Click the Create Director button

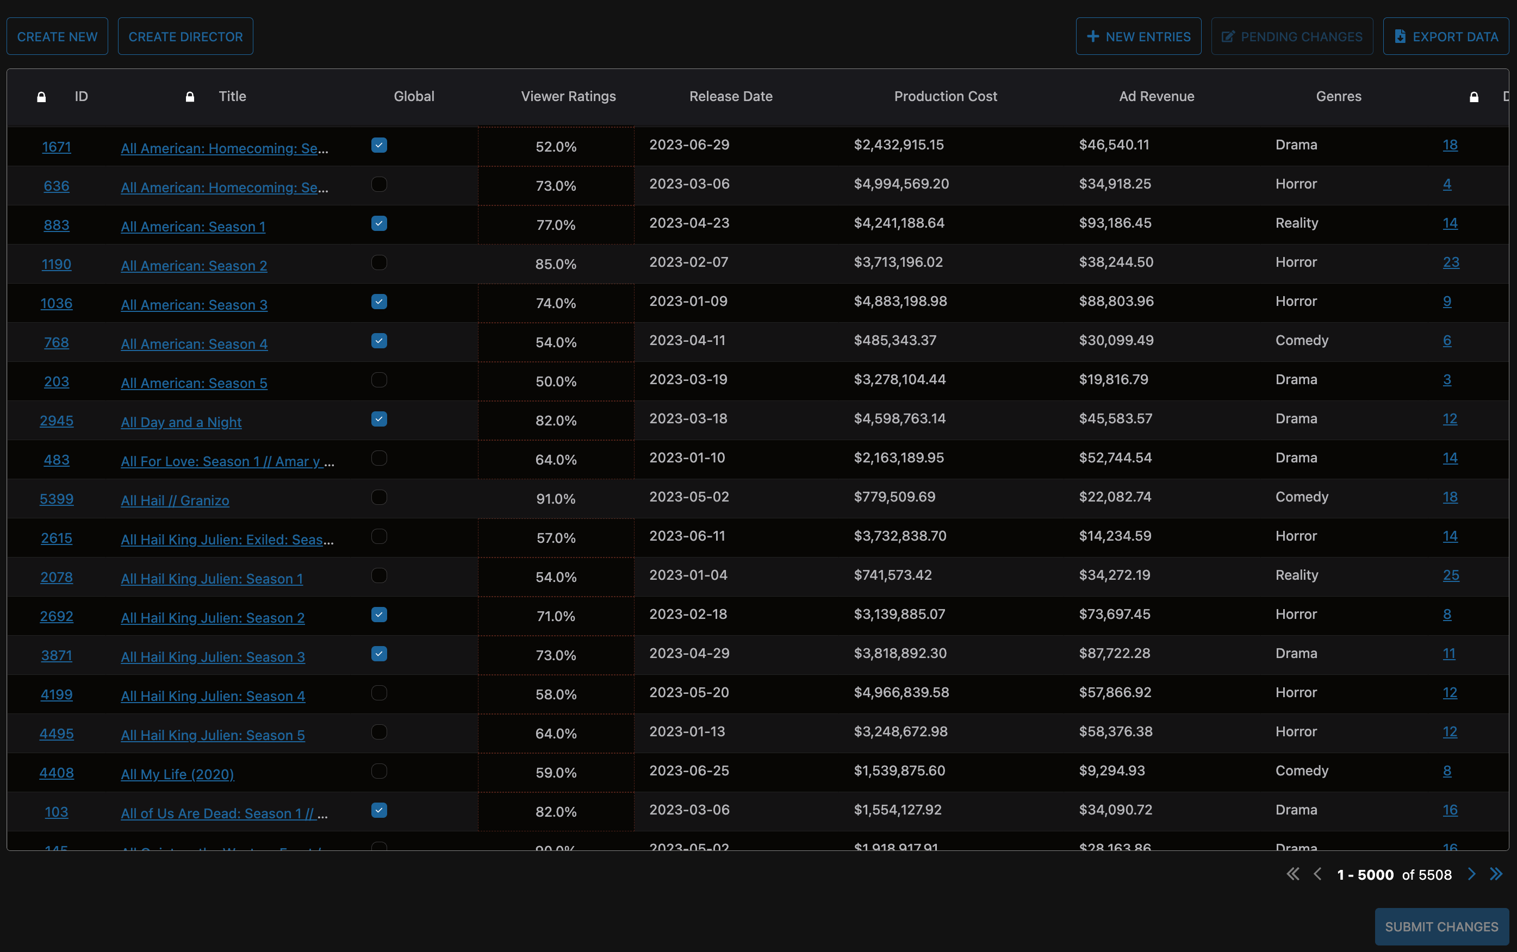tap(185, 36)
